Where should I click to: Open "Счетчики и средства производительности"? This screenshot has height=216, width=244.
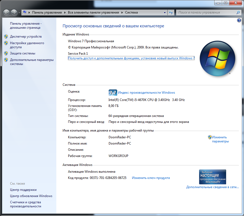click(26, 204)
